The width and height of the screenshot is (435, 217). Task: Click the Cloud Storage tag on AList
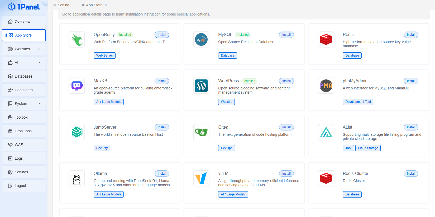tap(368, 148)
